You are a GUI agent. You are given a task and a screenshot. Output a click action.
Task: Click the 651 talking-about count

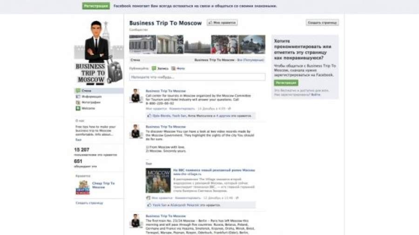[78, 161]
